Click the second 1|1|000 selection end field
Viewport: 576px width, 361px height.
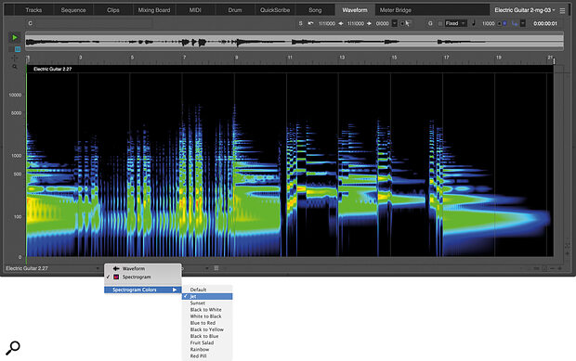[x=355, y=23]
